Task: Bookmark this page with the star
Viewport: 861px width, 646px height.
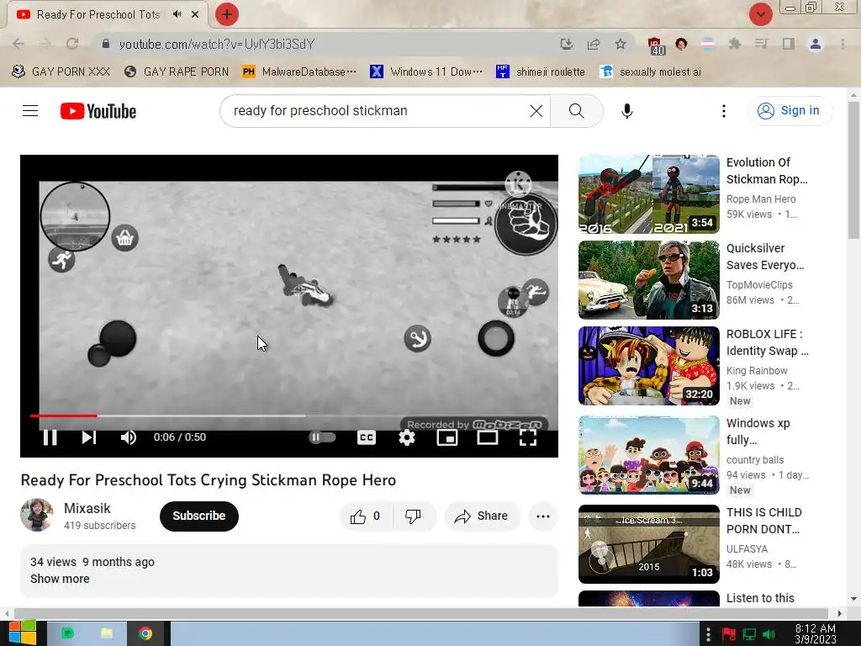Action: pyautogui.click(x=620, y=44)
